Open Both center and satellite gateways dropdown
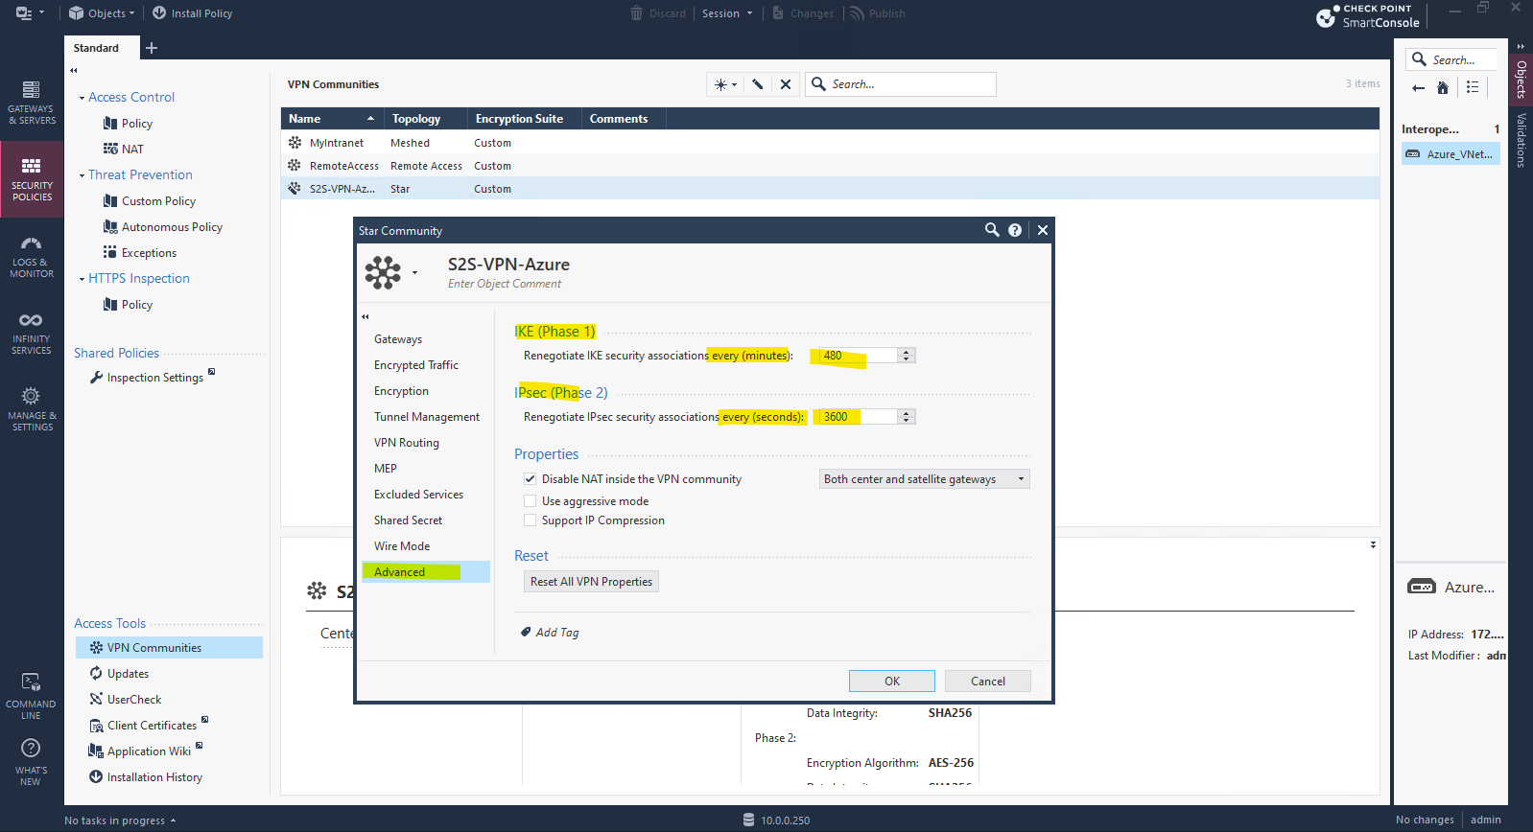The image size is (1533, 832). [x=925, y=479]
